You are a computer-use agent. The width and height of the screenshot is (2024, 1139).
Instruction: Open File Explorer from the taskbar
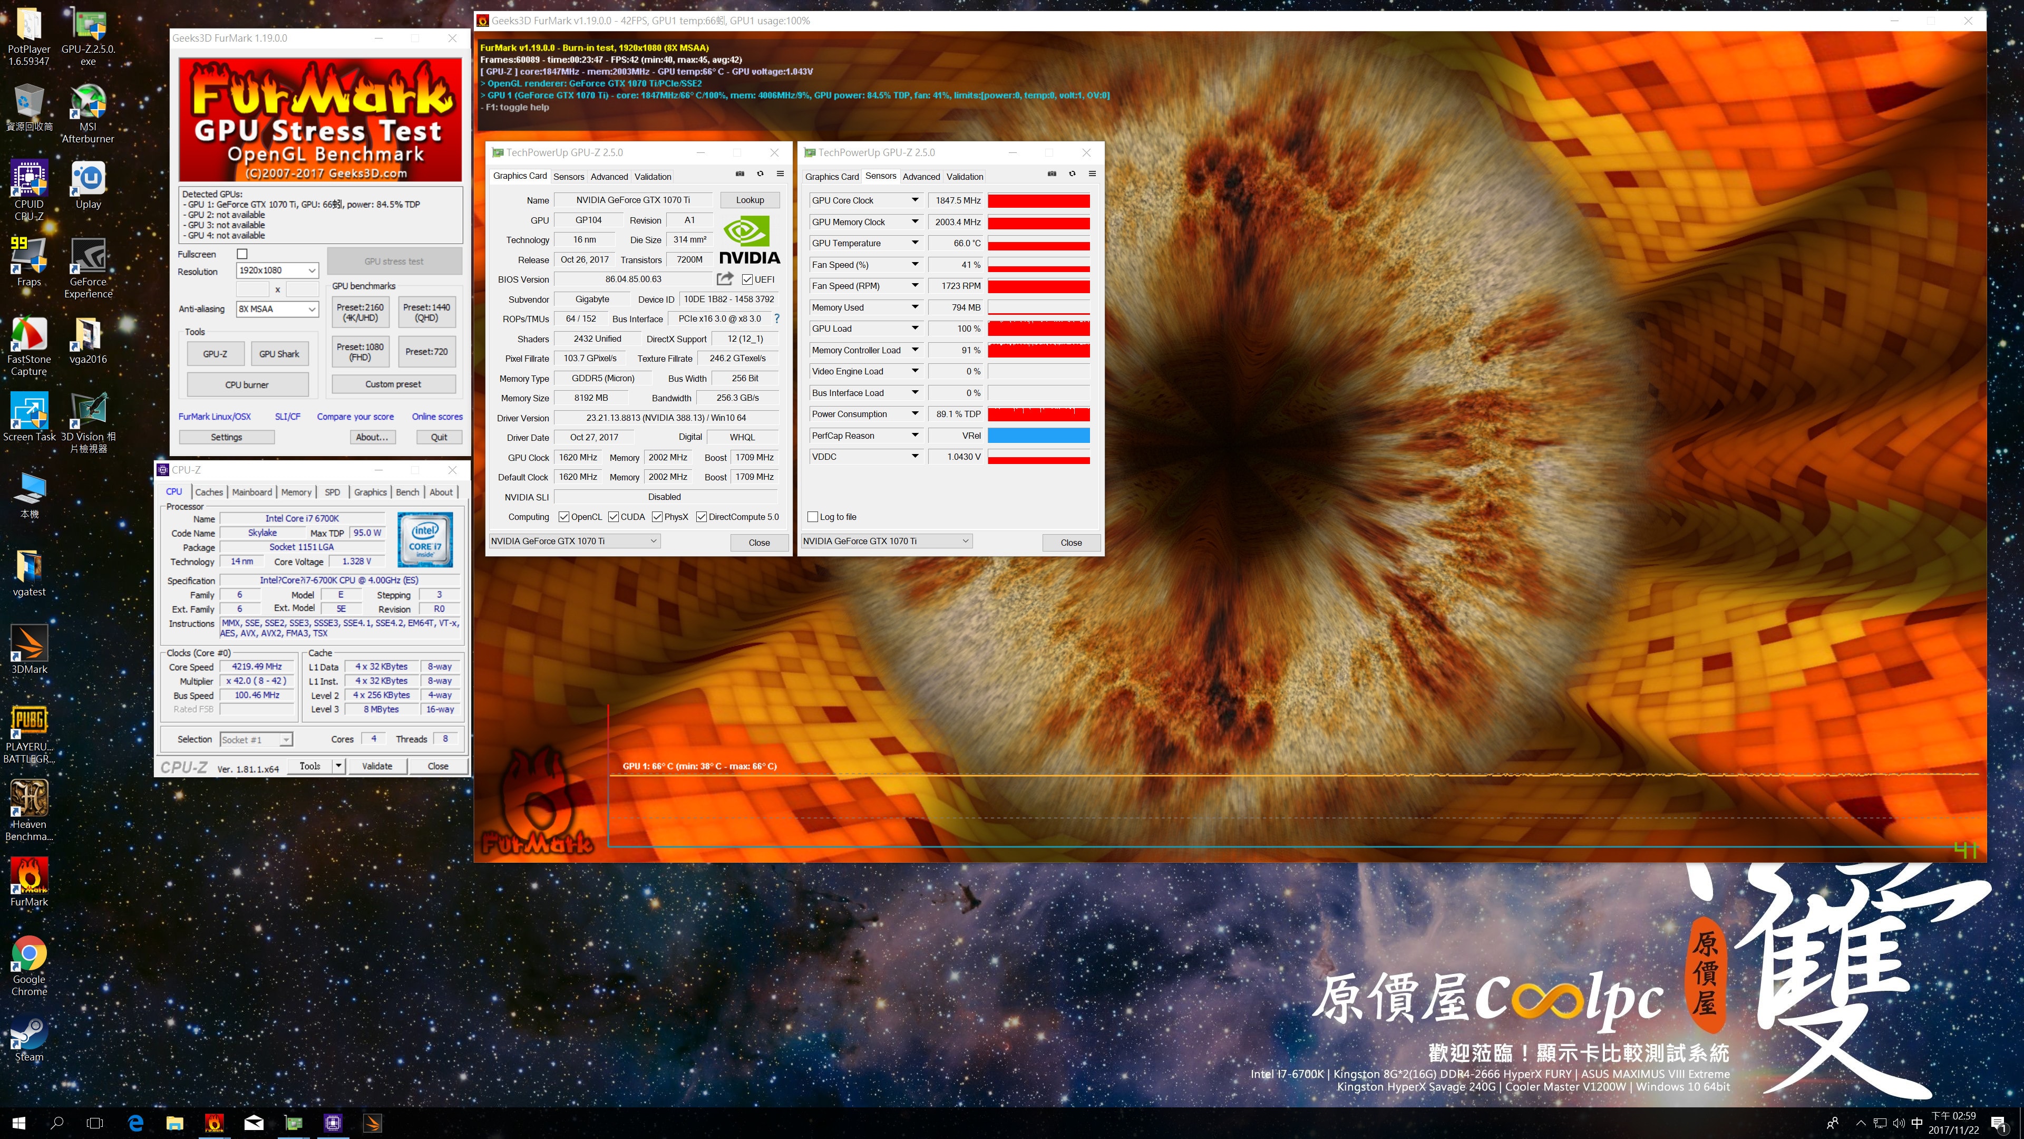tap(174, 1123)
